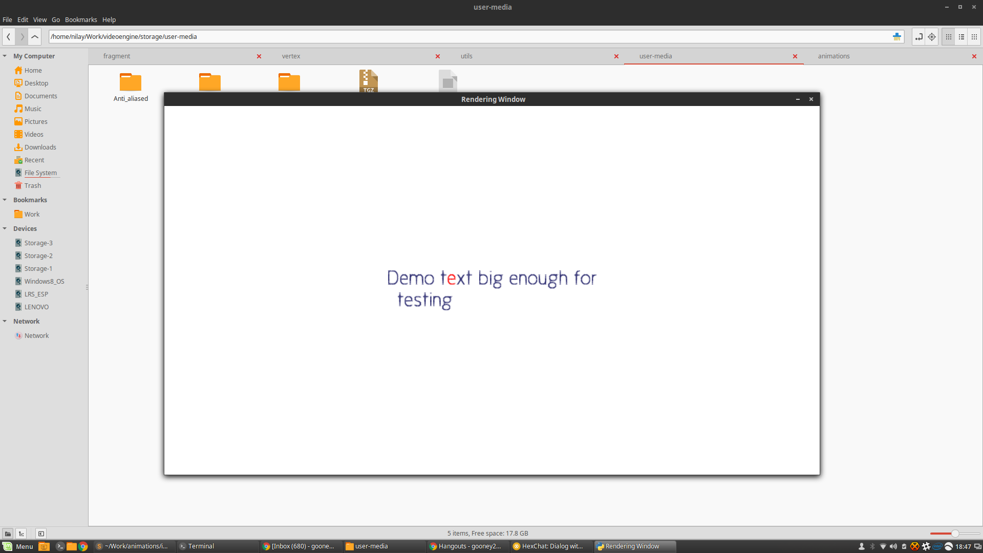Switch to the vertex tab

click(x=291, y=56)
